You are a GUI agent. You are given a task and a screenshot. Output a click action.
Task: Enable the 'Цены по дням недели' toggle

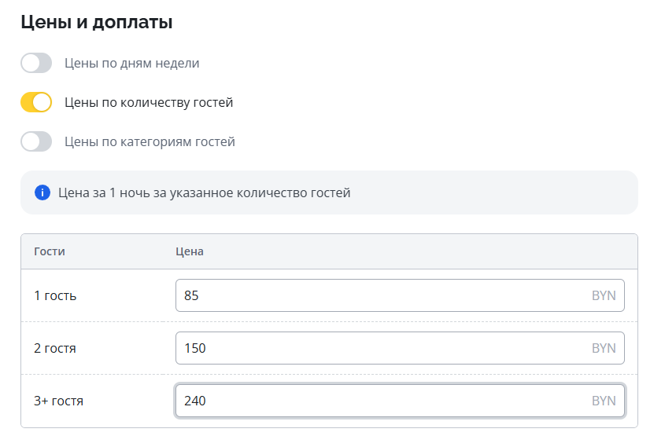pos(36,63)
